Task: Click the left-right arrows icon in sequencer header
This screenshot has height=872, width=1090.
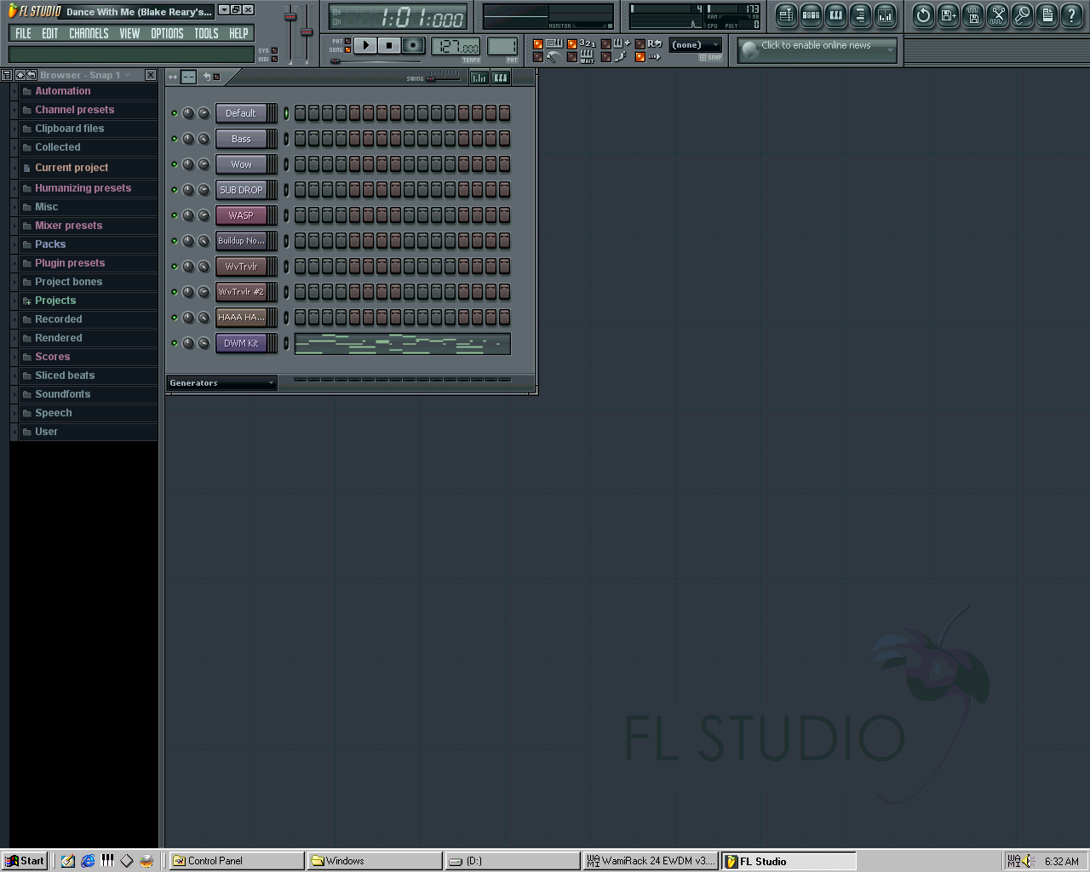Action: (173, 77)
